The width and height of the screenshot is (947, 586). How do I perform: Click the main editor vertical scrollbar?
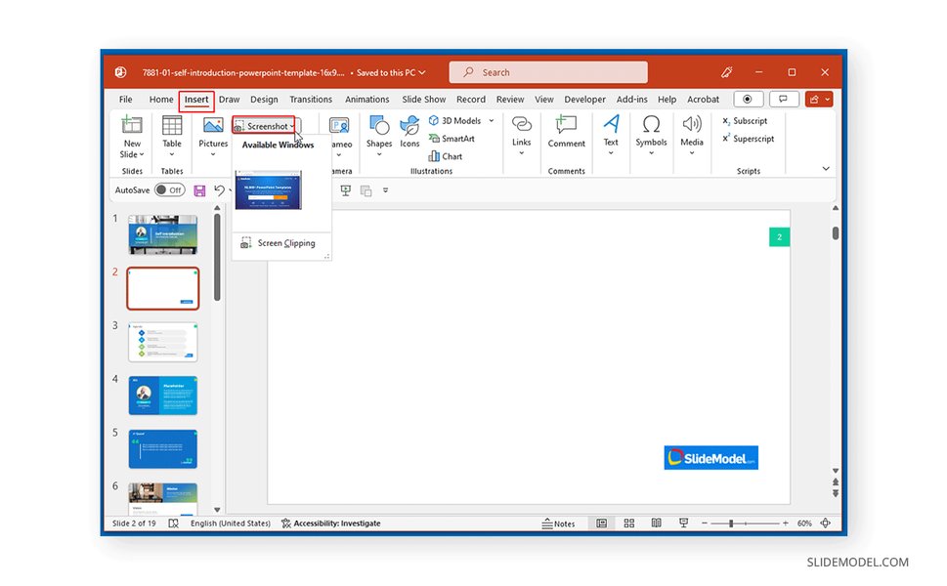point(836,233)
